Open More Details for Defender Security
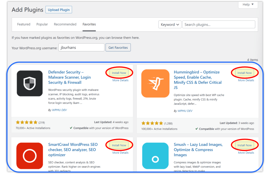Screen dimensions: 270x179 [x=120, y=80]
